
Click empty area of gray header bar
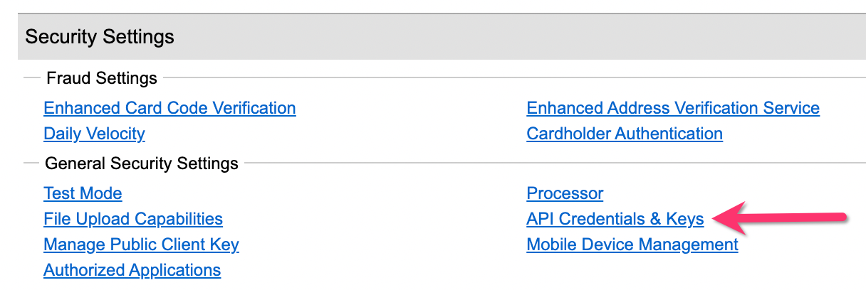pyautogui.click(x=499, y=37)
